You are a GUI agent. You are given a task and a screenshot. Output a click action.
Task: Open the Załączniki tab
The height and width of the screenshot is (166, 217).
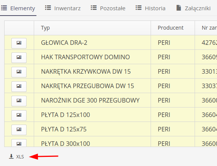[193, 8]
